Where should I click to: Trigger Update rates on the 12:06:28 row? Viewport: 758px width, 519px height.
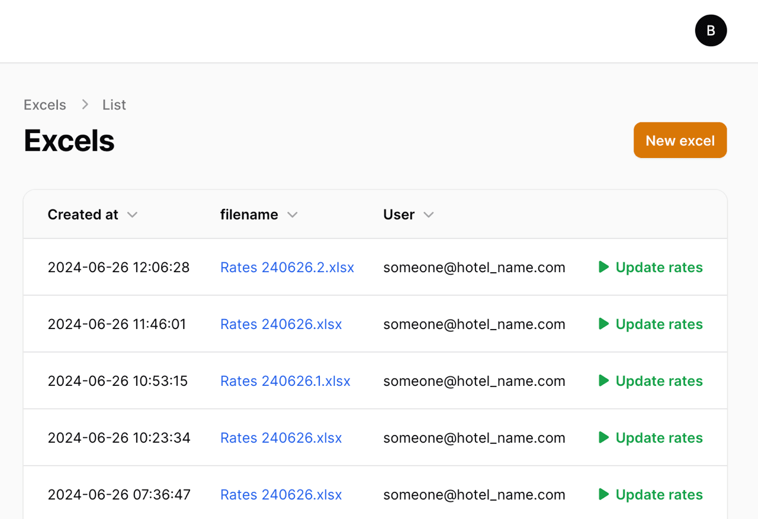click(x=659, y=267)
